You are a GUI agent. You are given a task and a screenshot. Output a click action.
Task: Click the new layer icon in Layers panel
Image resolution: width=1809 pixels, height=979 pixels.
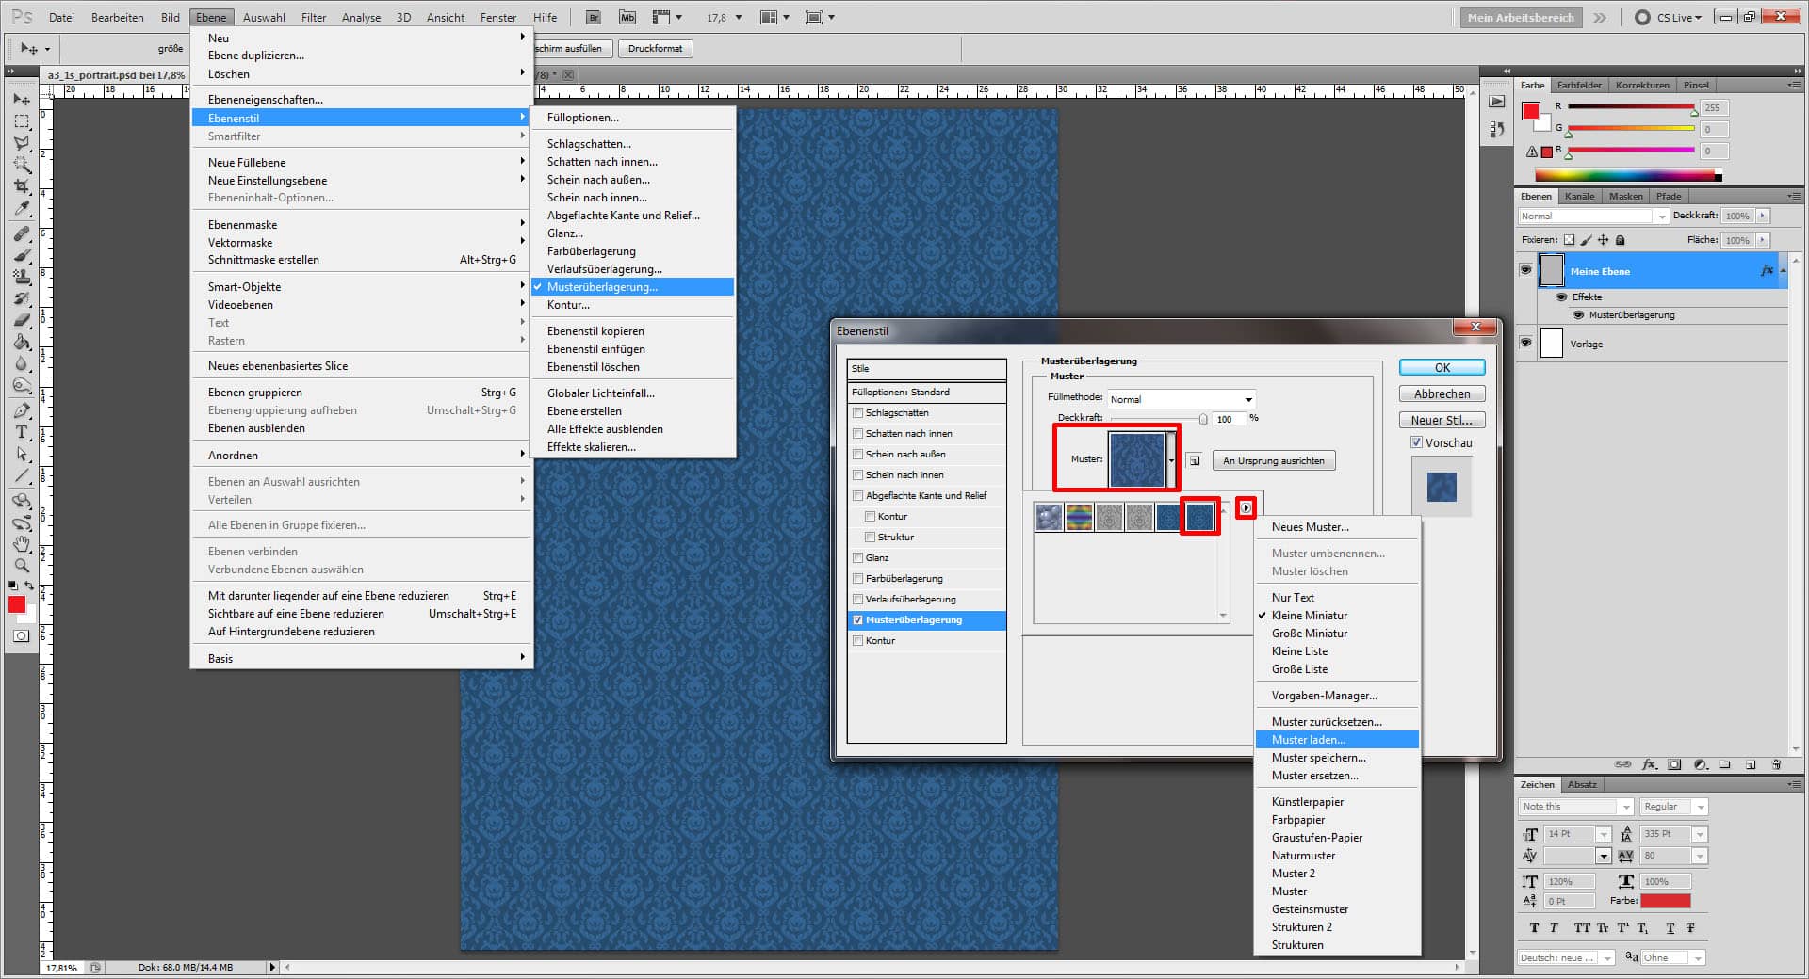pos(1750,764)
